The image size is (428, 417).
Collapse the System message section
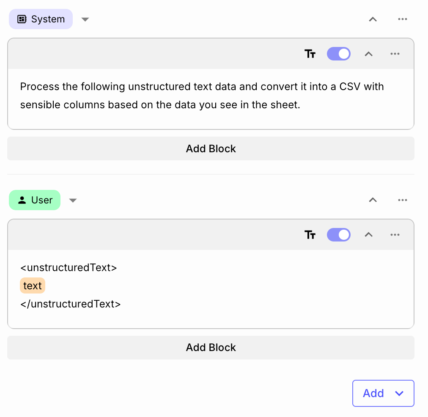pyautogui.click(x=373, y=19)
